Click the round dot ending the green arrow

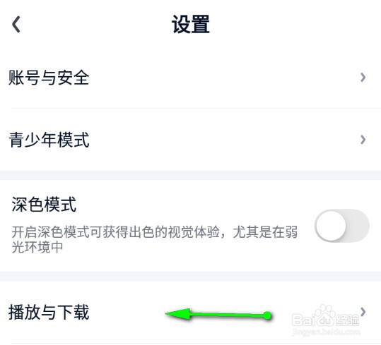click(267, 315)
